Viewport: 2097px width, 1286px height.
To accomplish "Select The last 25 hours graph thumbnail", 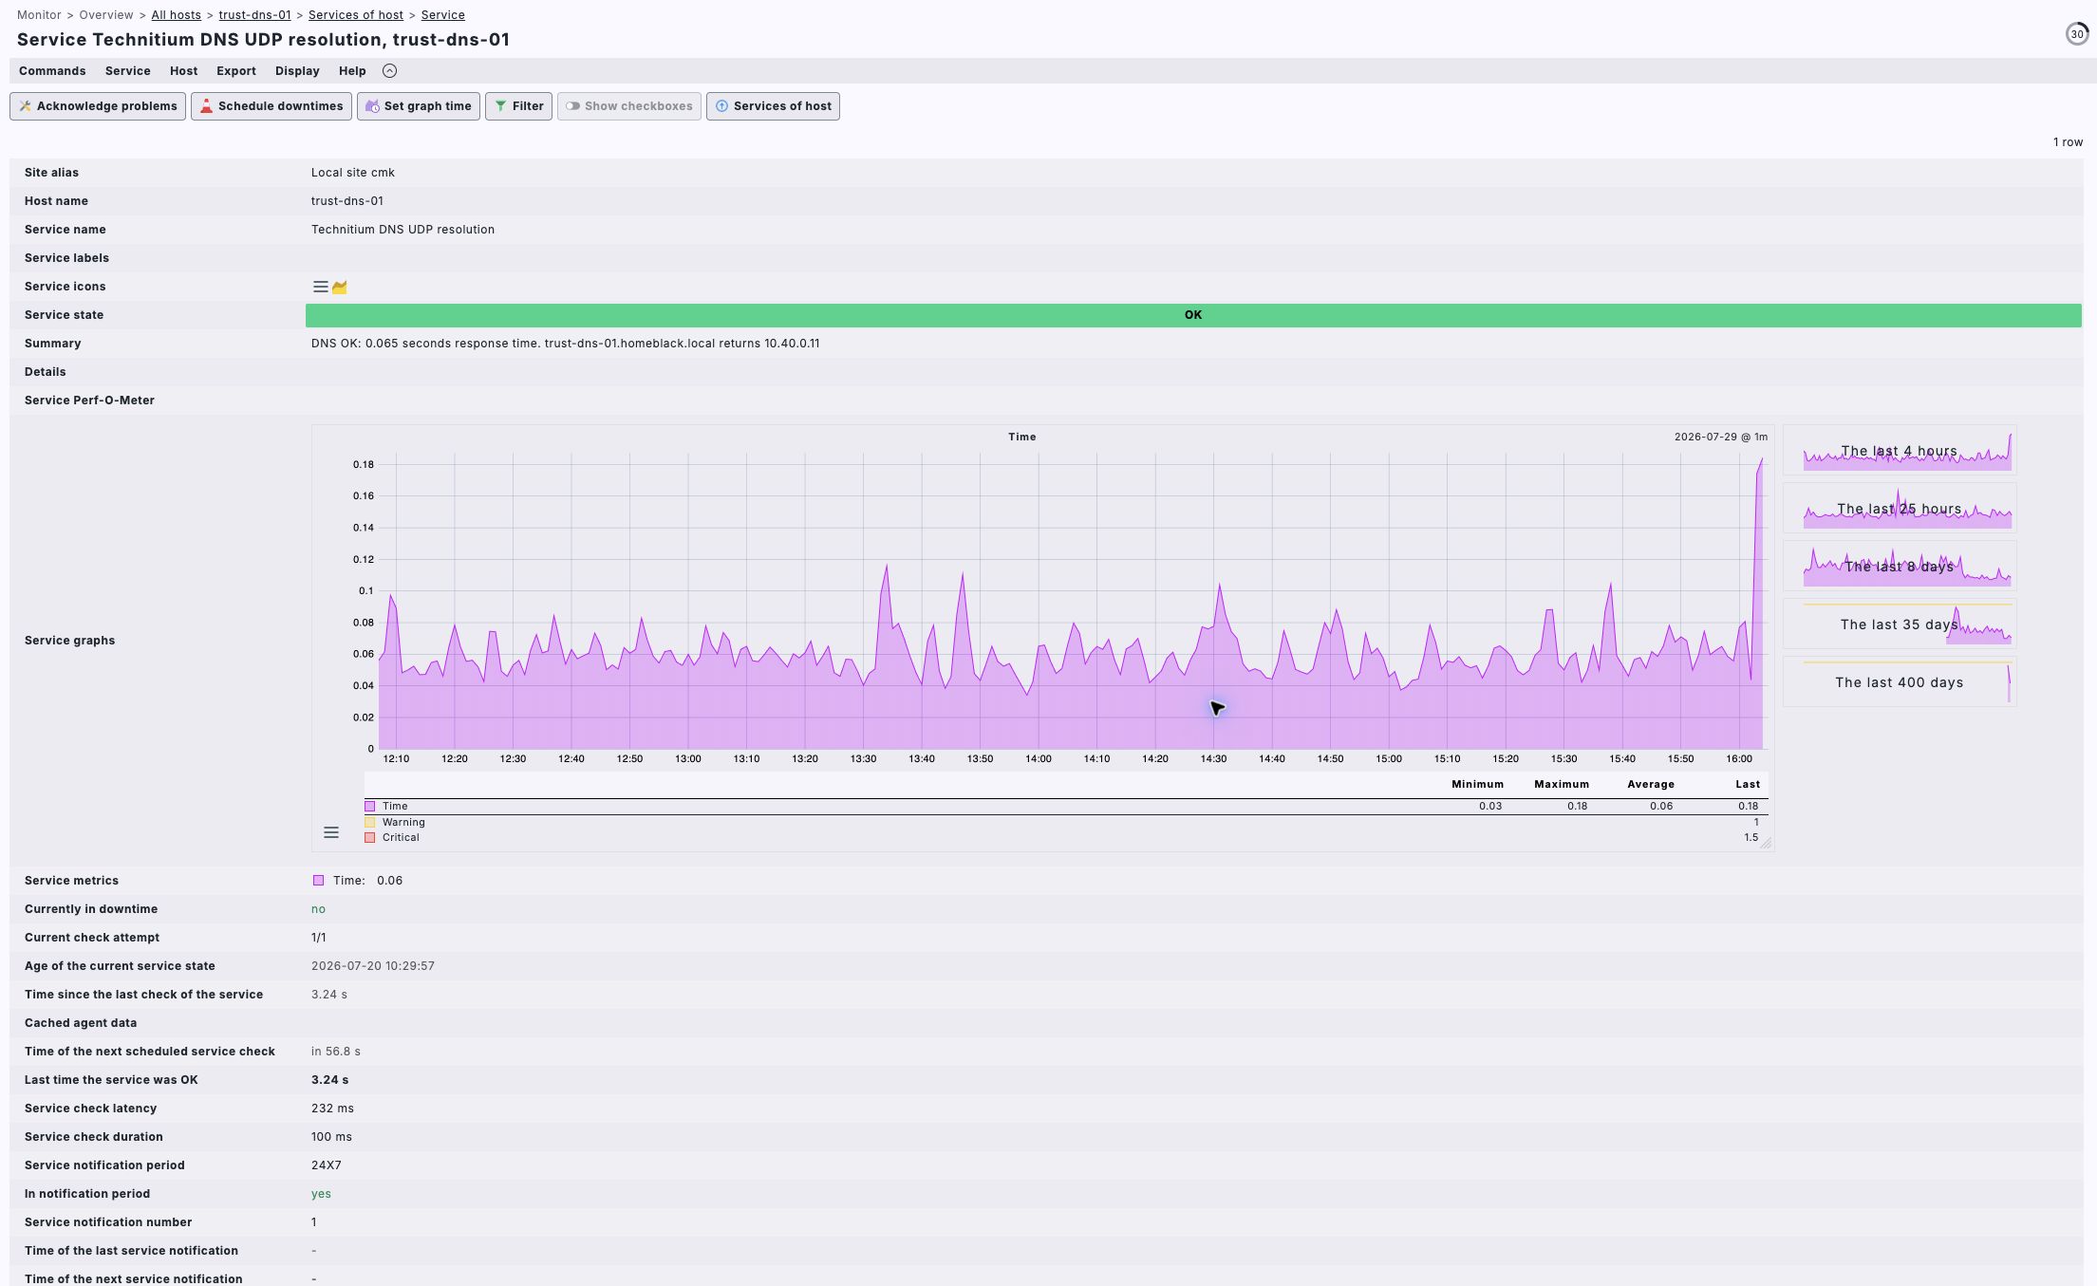I will (x=1900, y=508).
